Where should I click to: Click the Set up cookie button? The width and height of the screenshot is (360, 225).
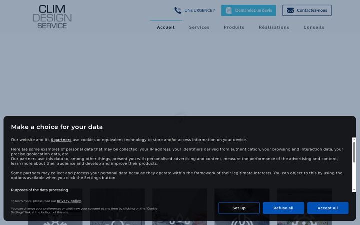(239, 208)
